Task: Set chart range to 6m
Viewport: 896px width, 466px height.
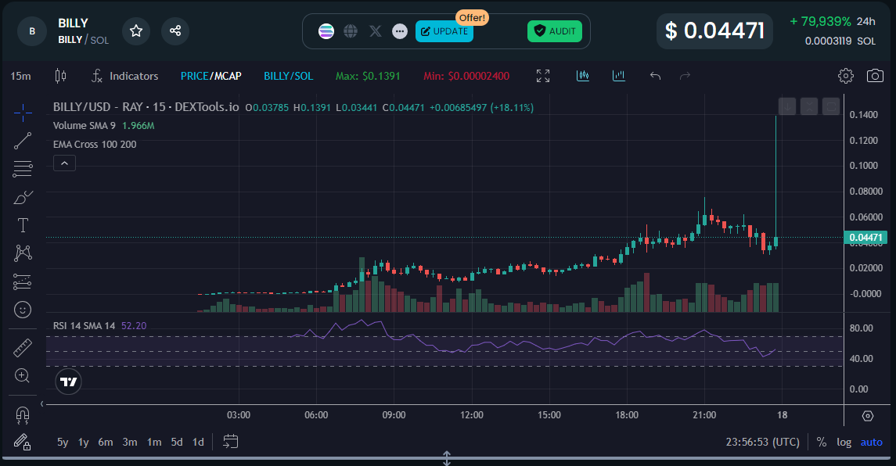Action: click(105, 442)
